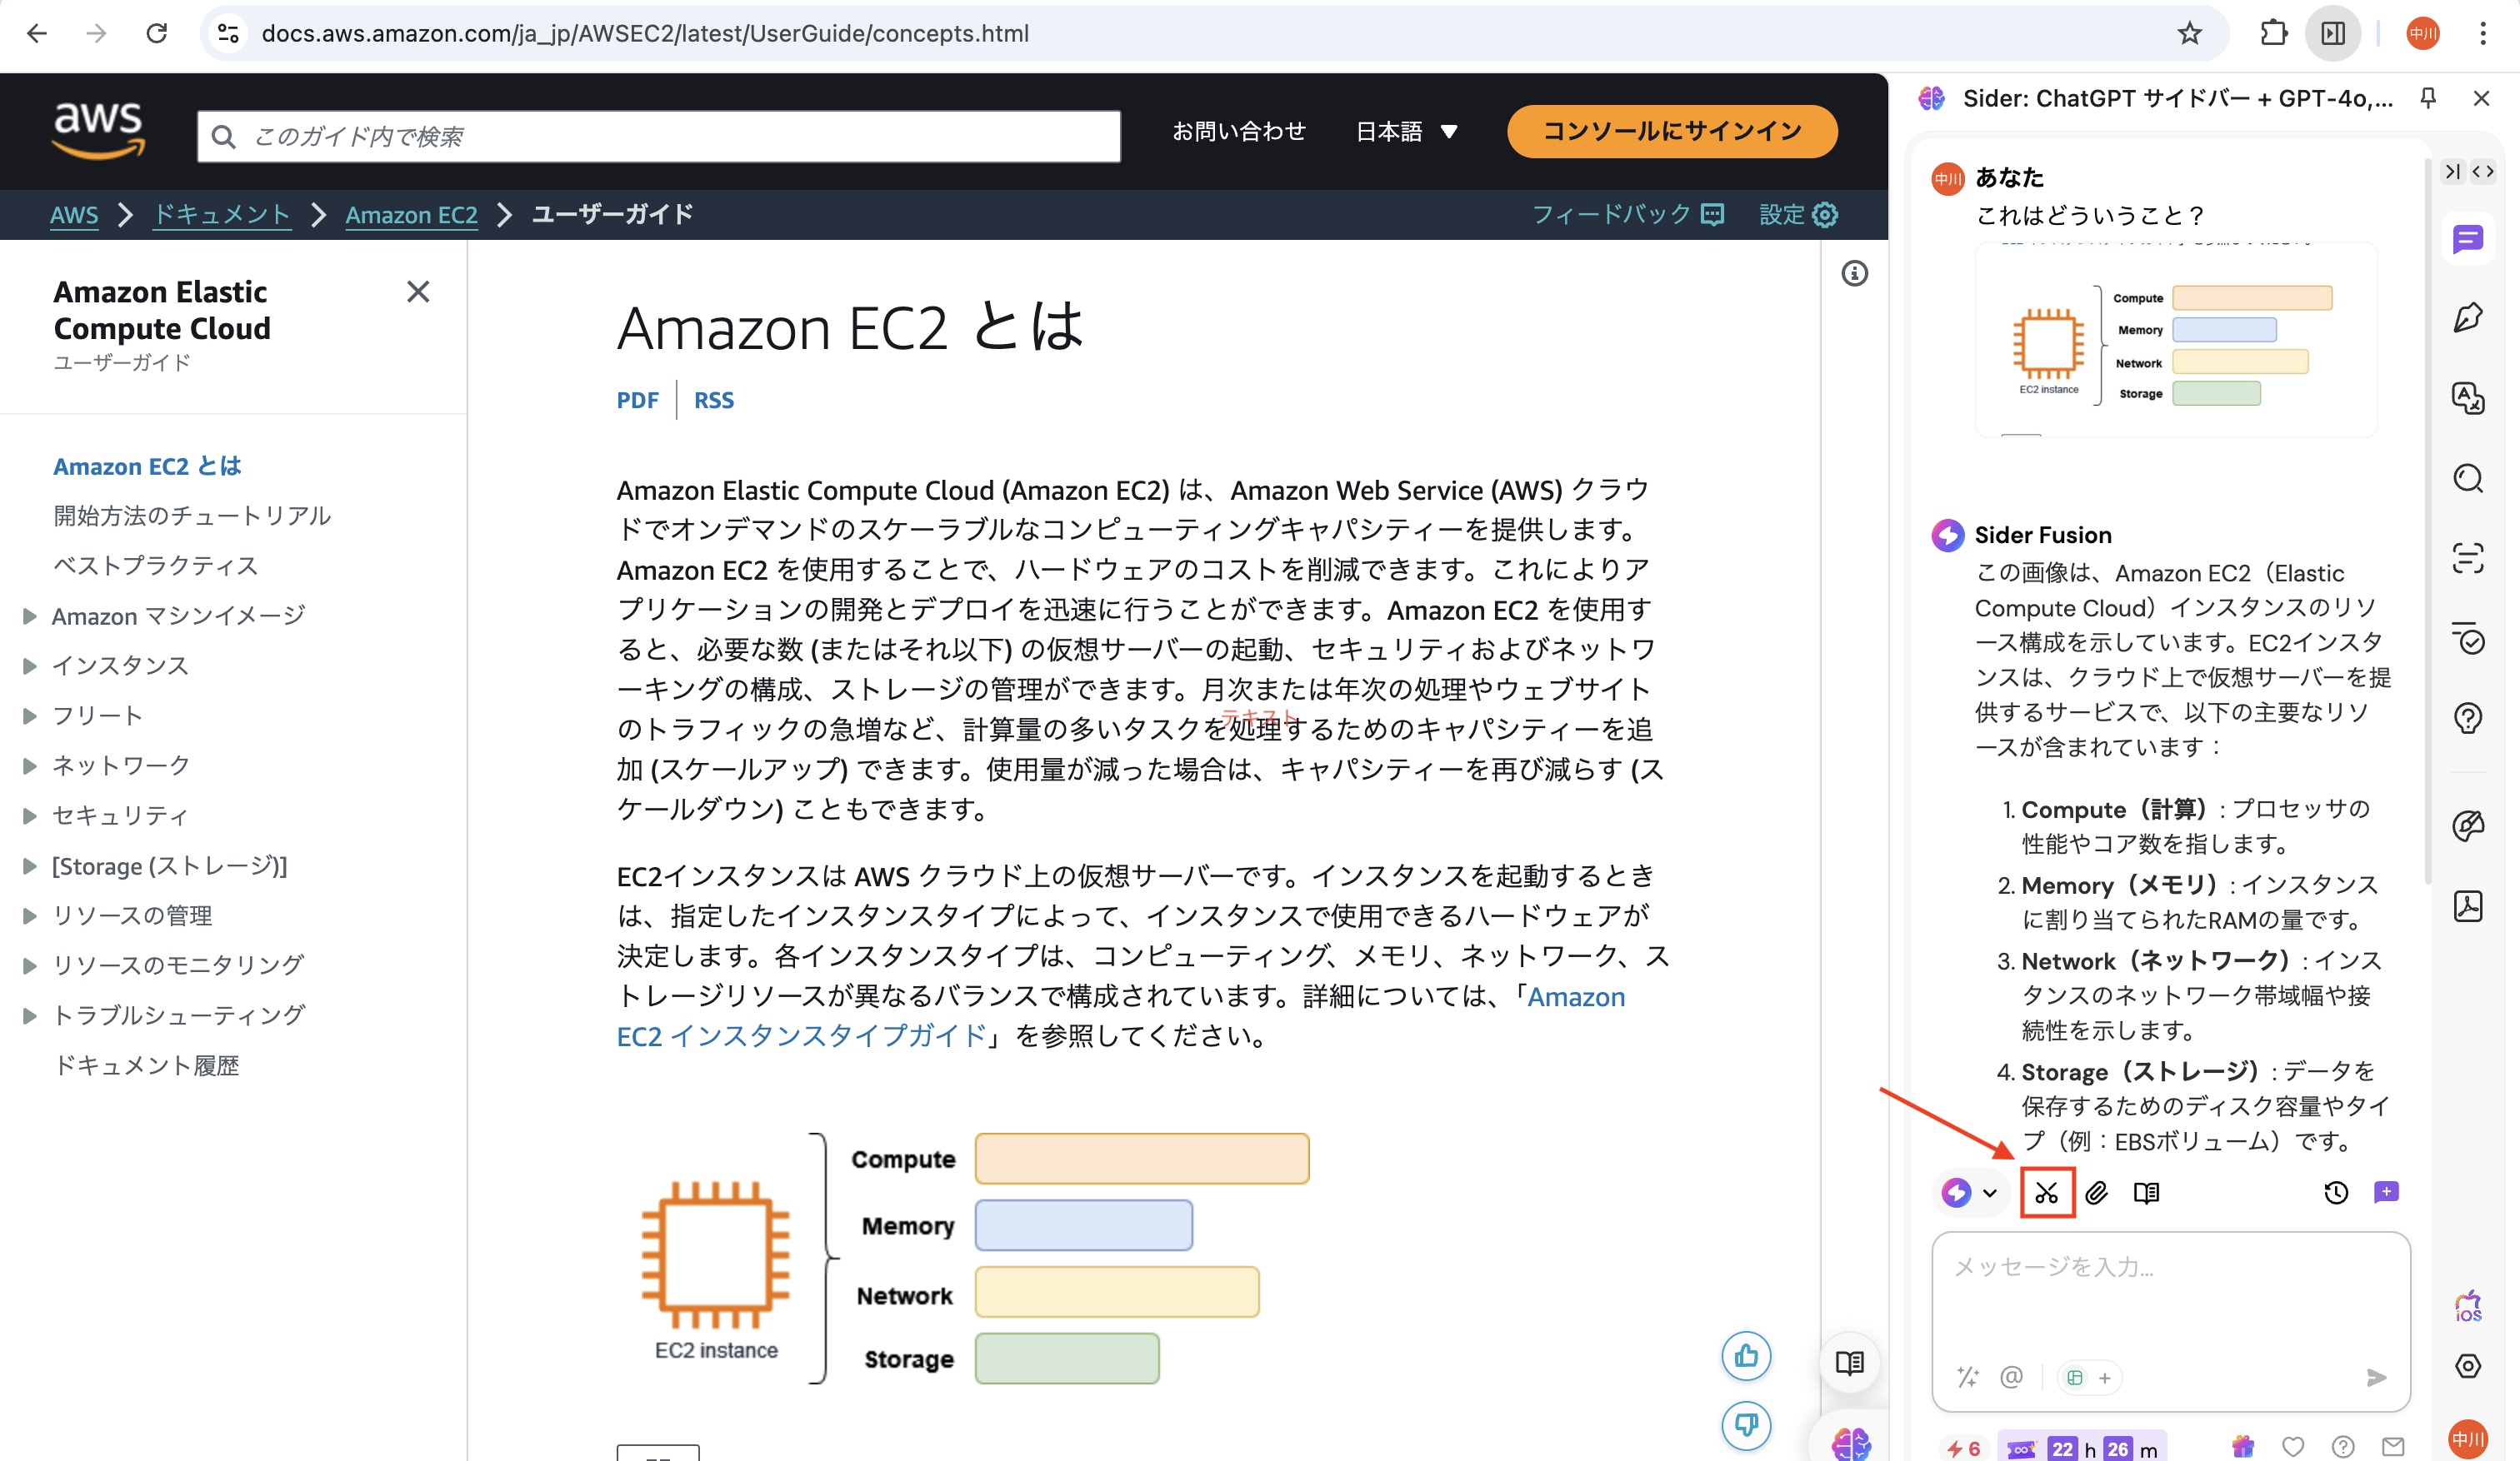Viewport: 2520px width, 1461px height.
Task: Open the Write pen tool in Sider sidebar
Action: [x=2468, y=318]
